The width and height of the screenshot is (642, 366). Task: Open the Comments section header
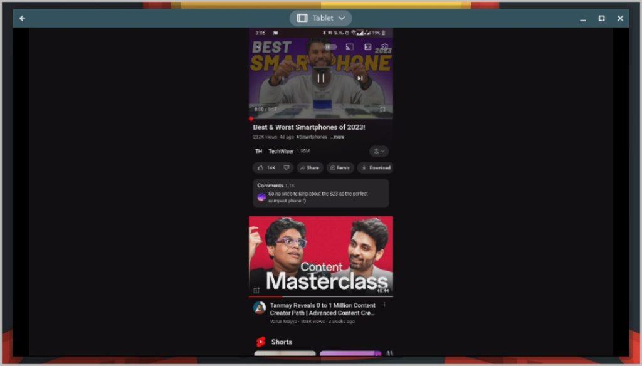pyautogui.click(x=276, y=186)
